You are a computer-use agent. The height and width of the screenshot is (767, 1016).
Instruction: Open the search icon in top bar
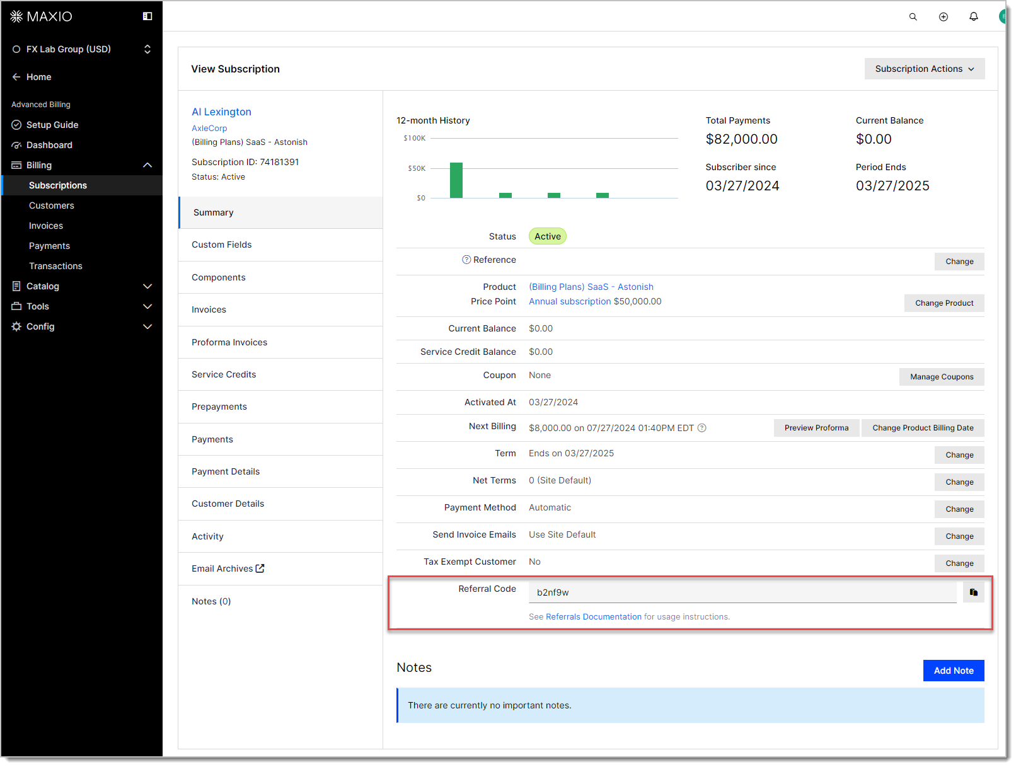913,16
